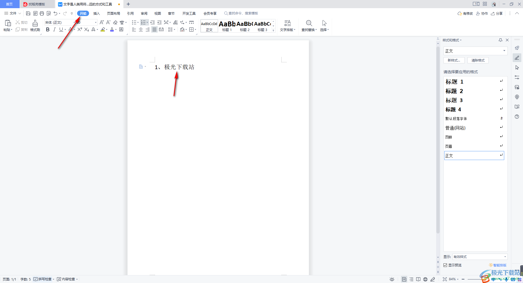523x283 pixels.
Task: Select the Format Painter brush
Action: (x=35, y=26)
